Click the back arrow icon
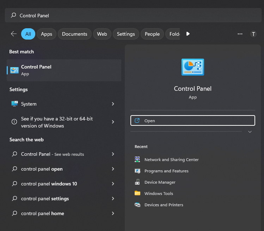The height and width of the screenshot is (231, 264). click(14, 34)
